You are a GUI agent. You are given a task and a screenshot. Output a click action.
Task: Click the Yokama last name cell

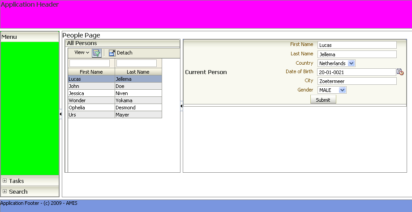(138, 100)
